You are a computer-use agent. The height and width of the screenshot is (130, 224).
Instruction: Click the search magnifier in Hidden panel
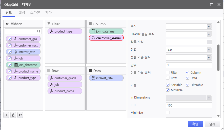point(39,31)
